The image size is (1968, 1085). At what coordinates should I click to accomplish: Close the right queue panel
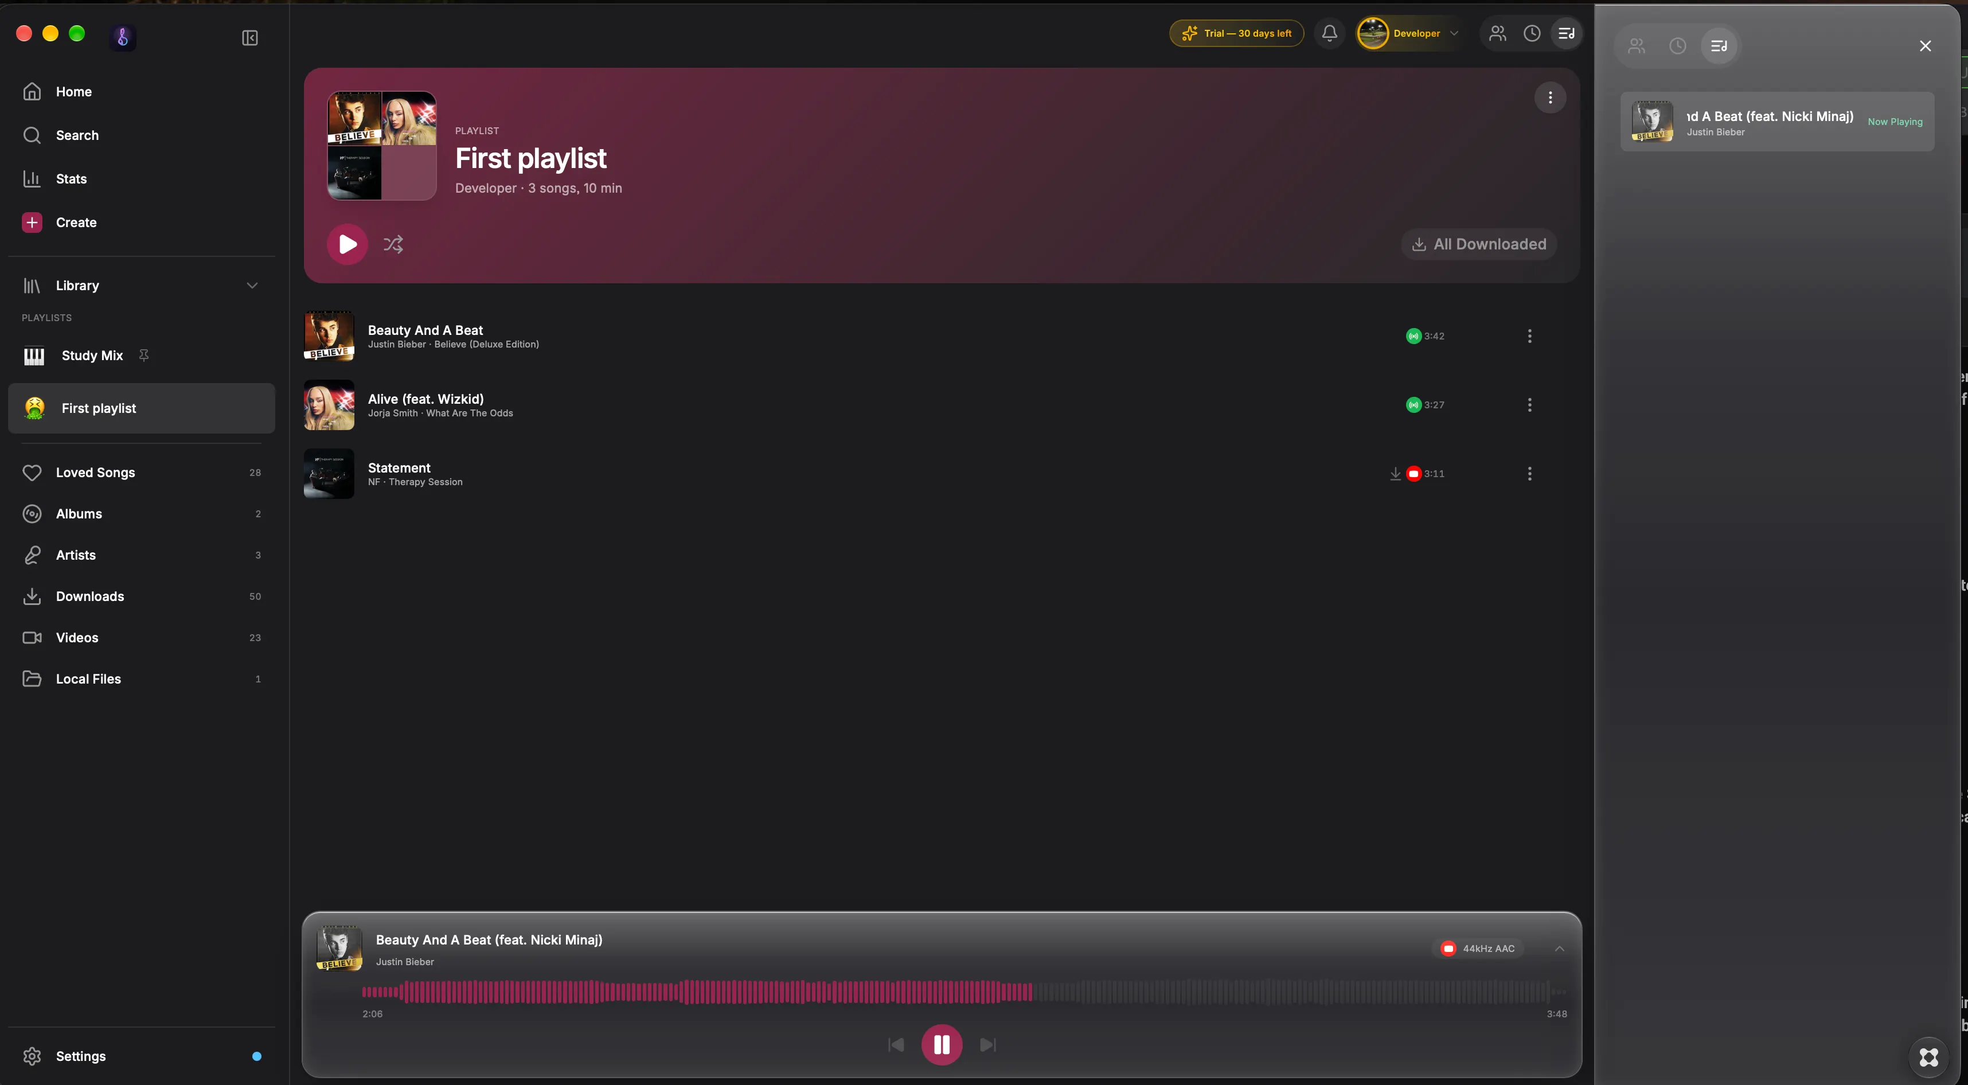pos(1925,46)
